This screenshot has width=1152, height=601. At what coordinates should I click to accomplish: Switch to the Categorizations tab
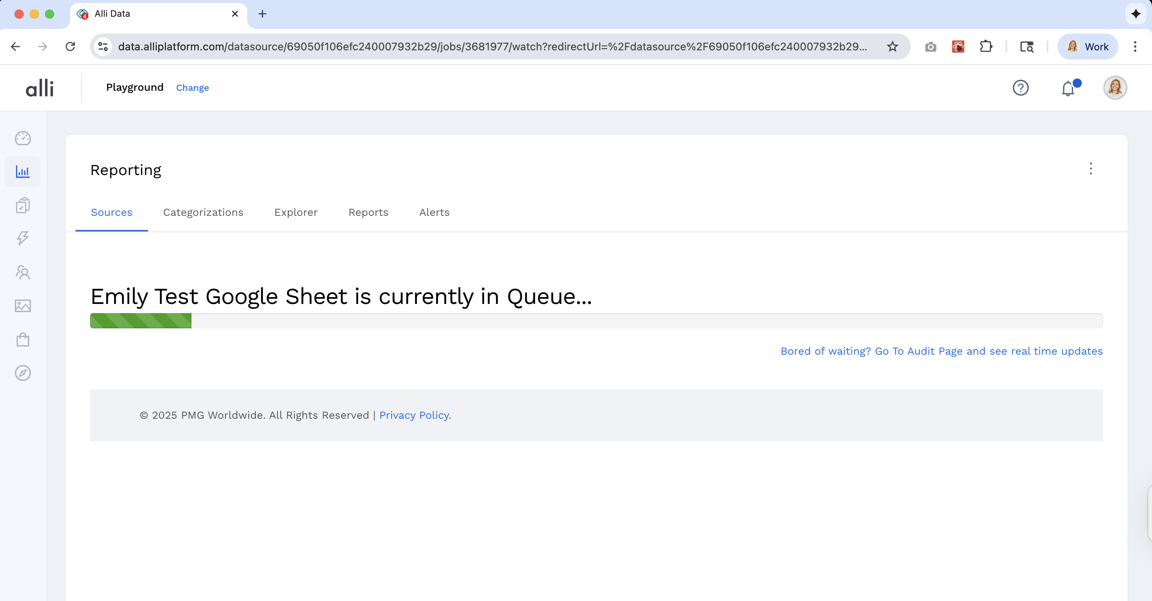click(203, 212)
